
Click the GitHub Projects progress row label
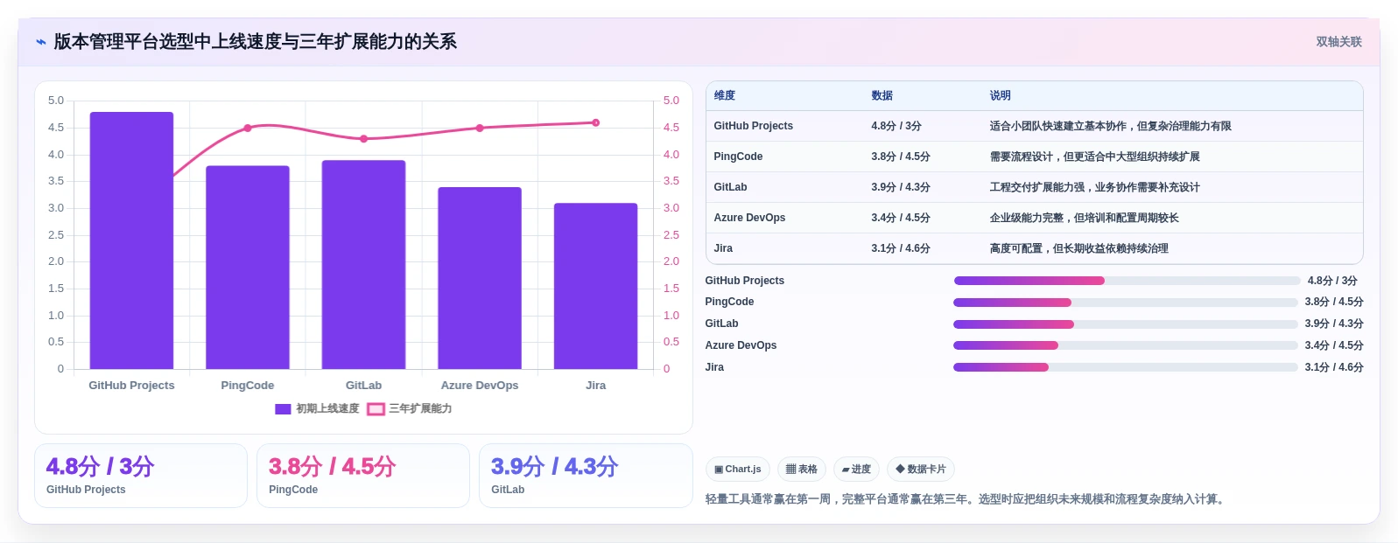point(744,281)
